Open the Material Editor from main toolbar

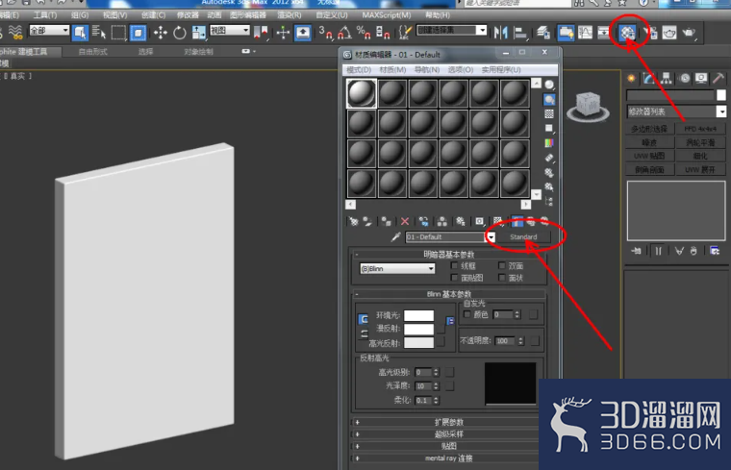click(628, 33)
